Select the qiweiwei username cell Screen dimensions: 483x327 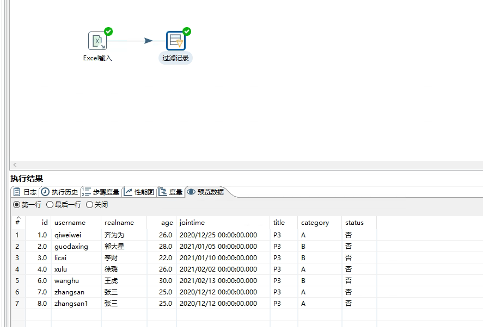(68, 235)
